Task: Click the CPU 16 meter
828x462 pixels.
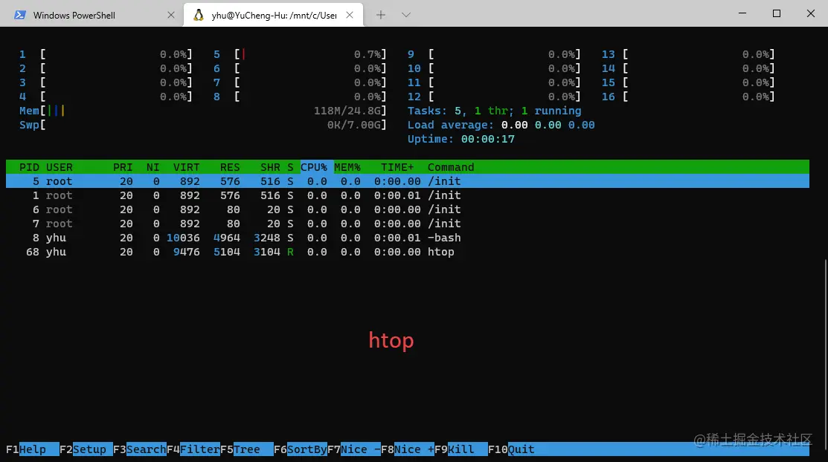Action: 688,97
